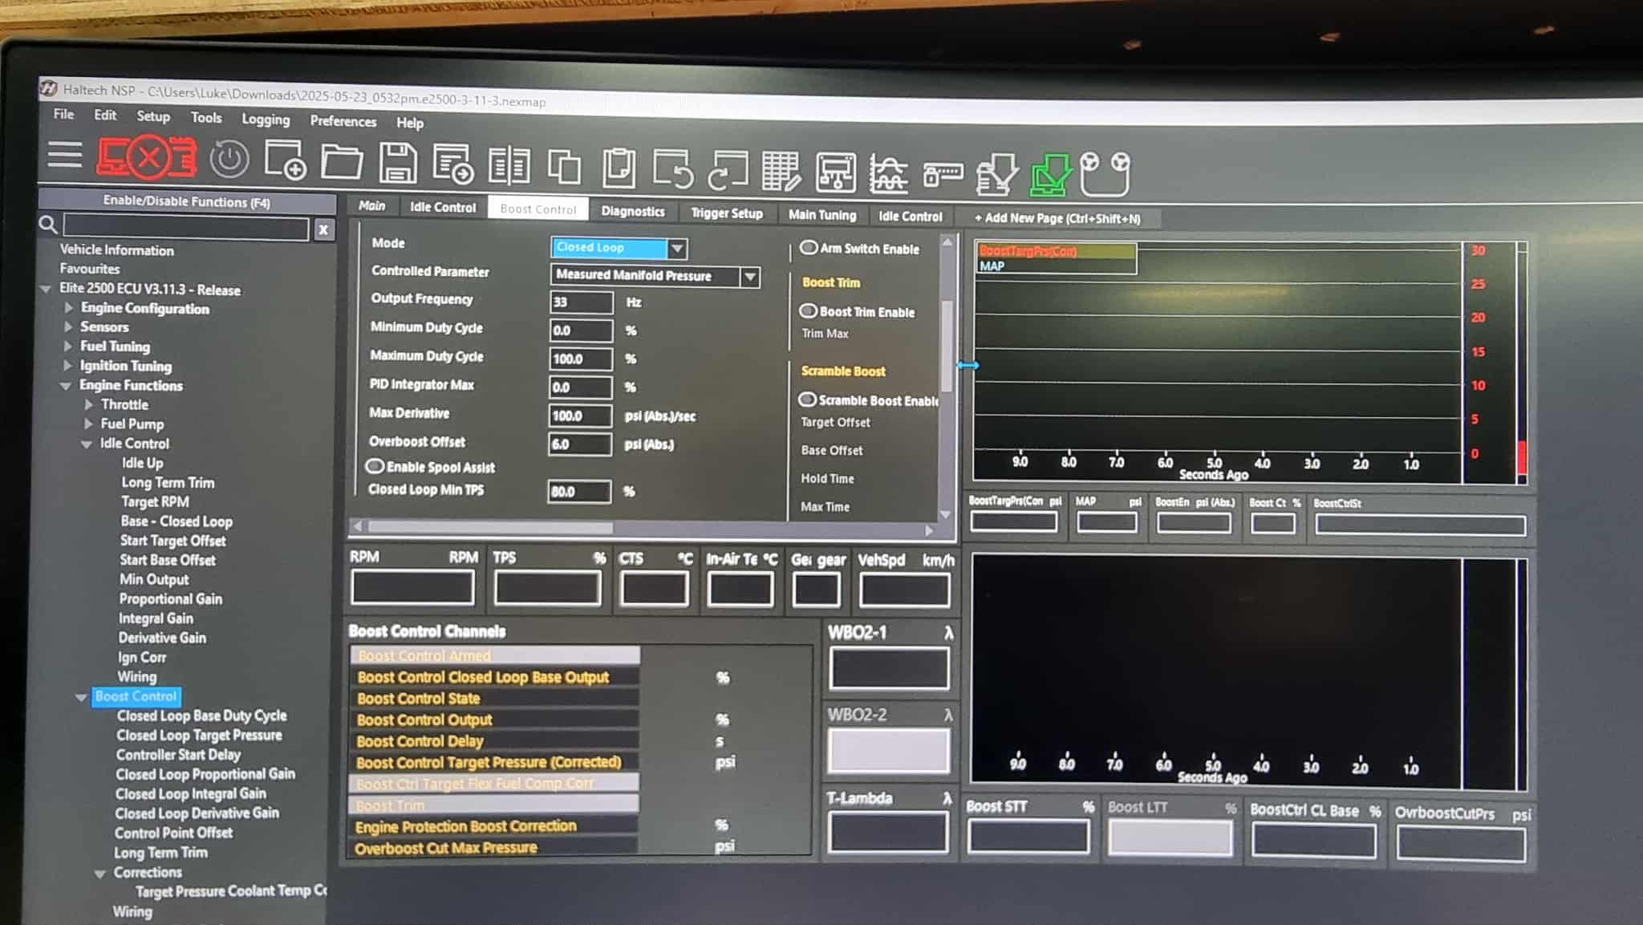Click Add New Page button
The height and width of the screenshot is (925, 1643).
1057,218
